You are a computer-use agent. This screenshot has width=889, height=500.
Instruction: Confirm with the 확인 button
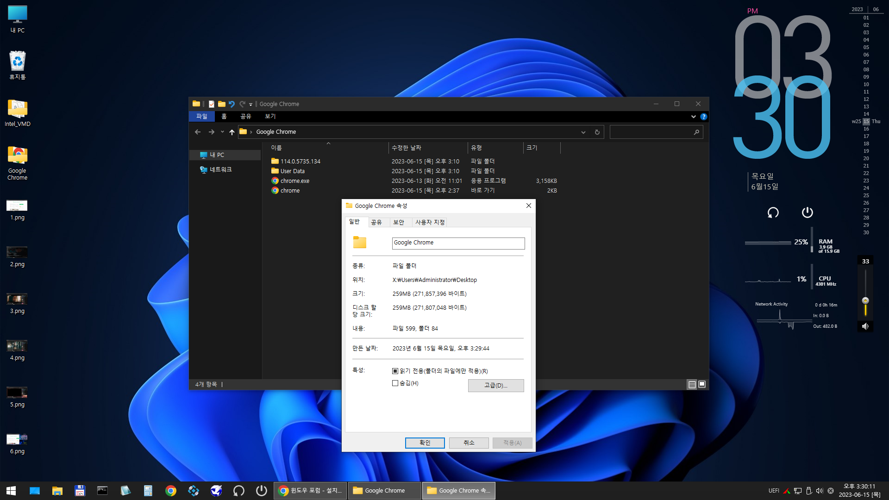tap(425, 443)
